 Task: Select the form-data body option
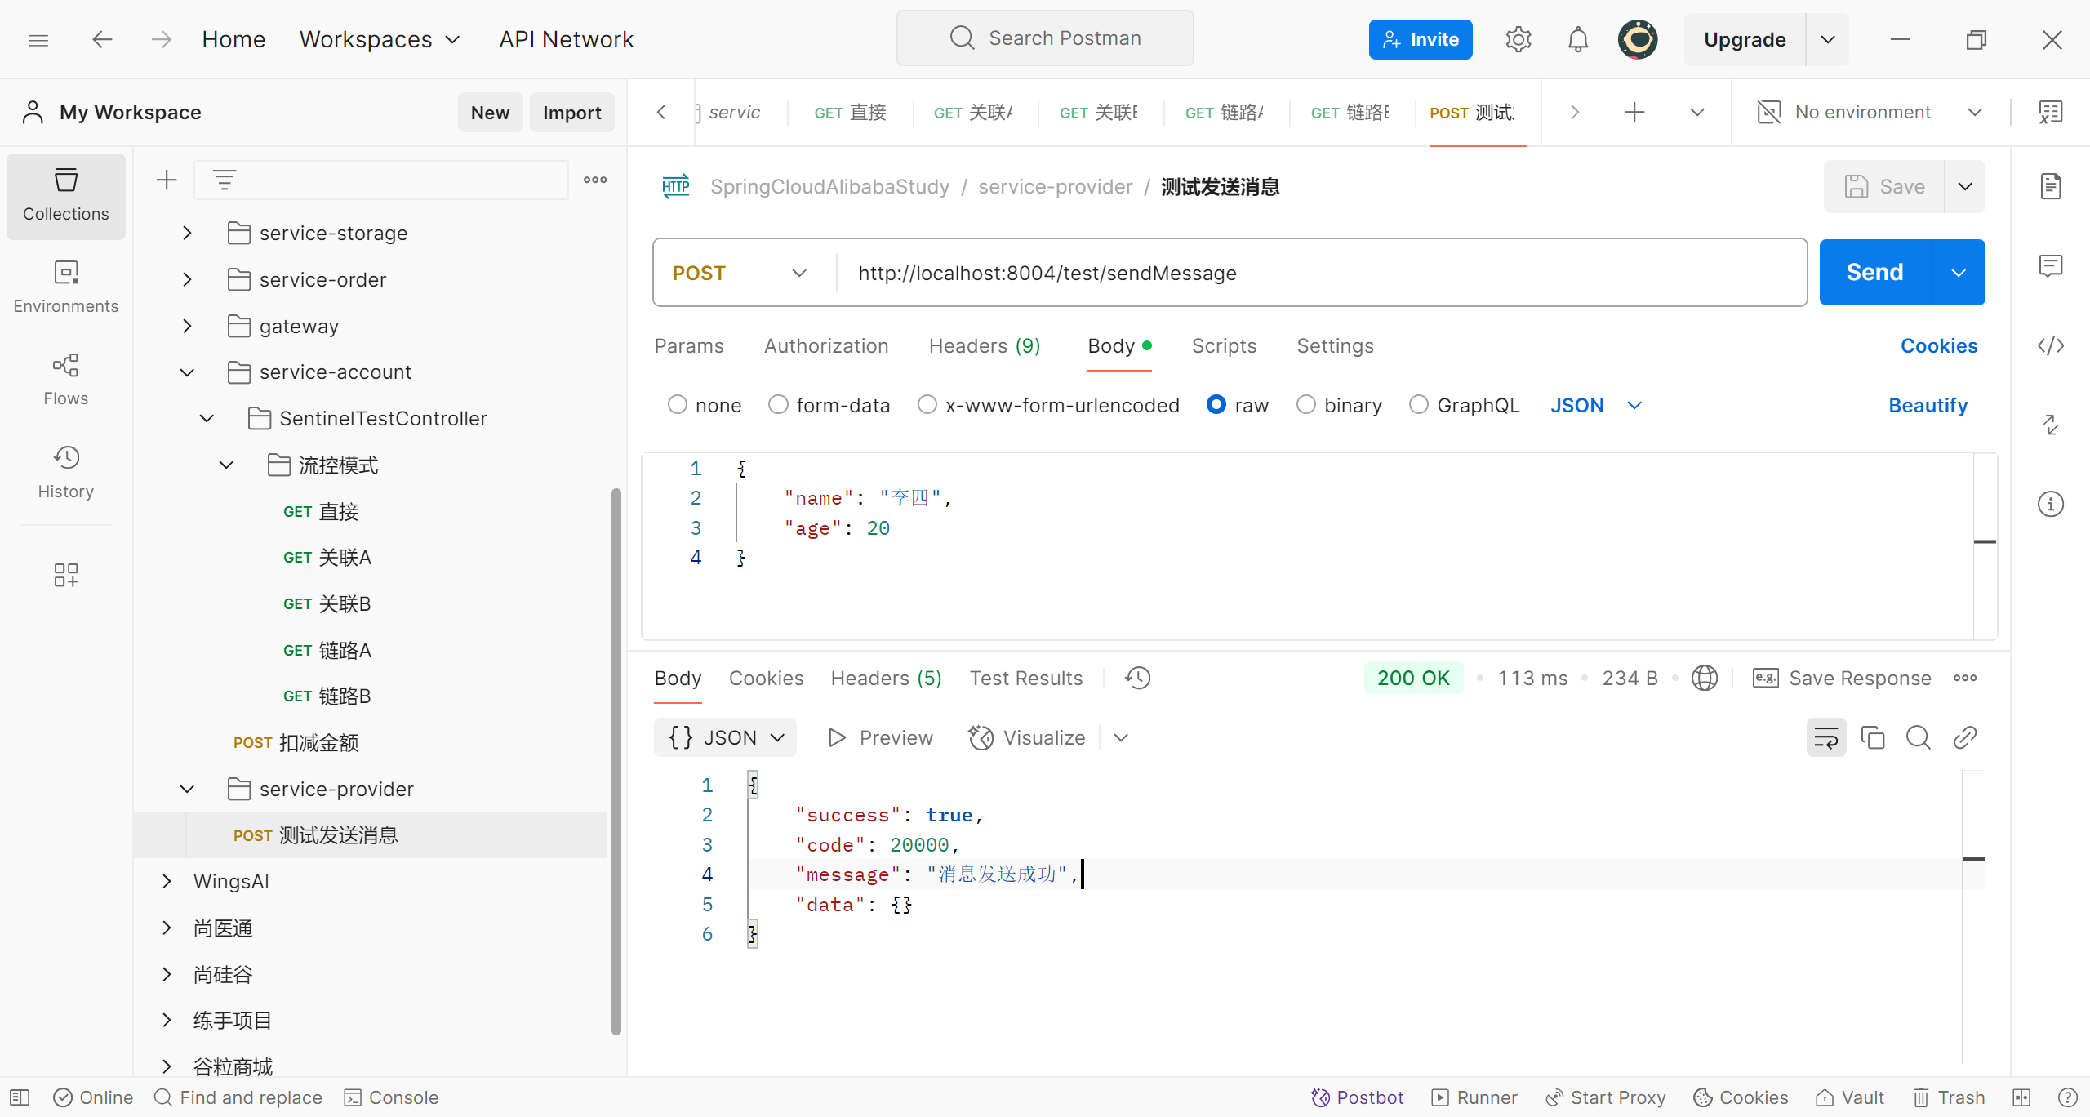point(778,405)
